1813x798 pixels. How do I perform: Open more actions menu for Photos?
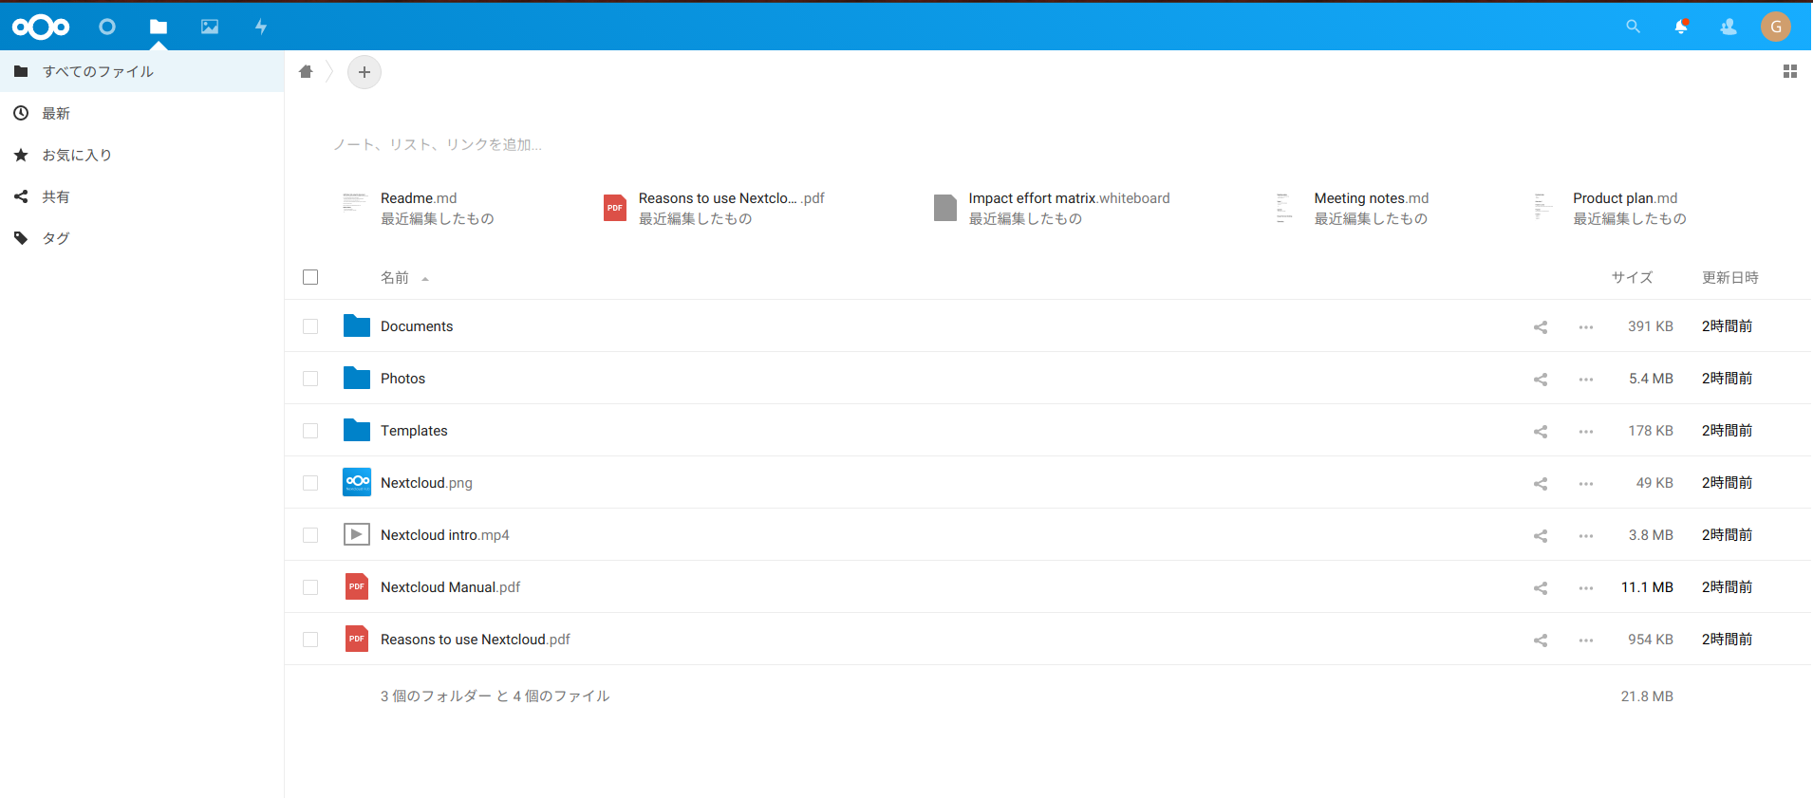click(1586, 379)
